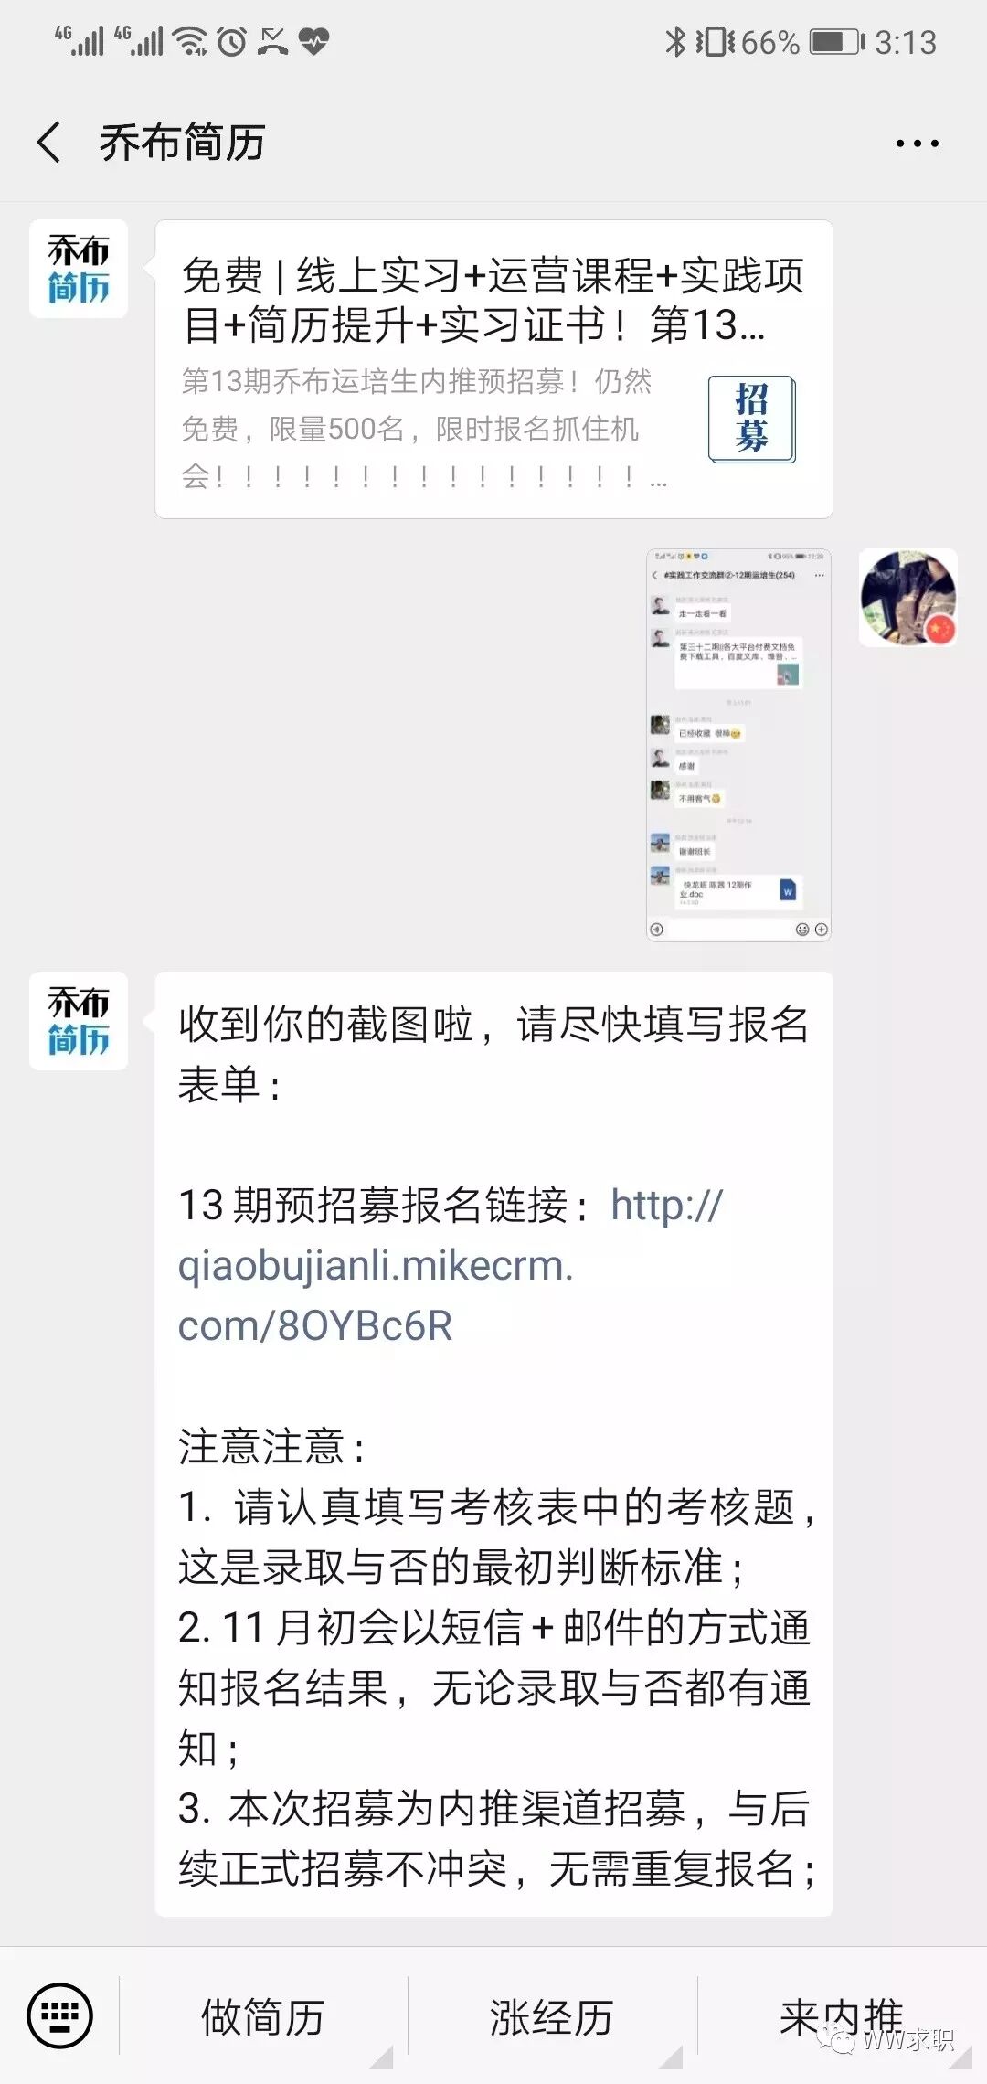
Task: Tap the user's profile avatar
Action: point(908,598)
